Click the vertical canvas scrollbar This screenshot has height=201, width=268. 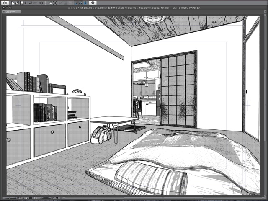click(265, 106)
